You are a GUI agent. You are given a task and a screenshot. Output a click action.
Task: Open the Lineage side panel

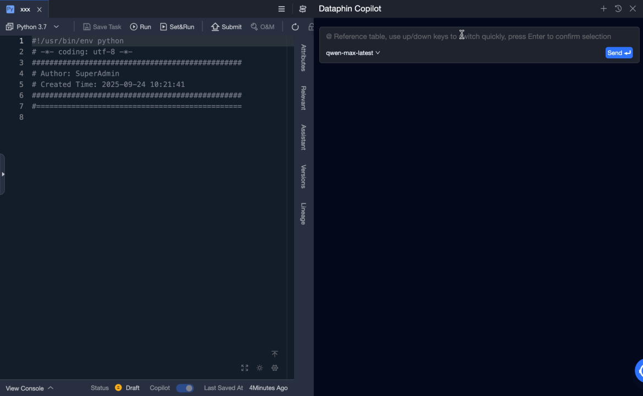(x=303, y=214)
